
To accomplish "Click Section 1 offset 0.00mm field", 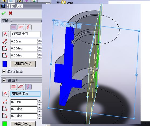I will tap(24, 42).
